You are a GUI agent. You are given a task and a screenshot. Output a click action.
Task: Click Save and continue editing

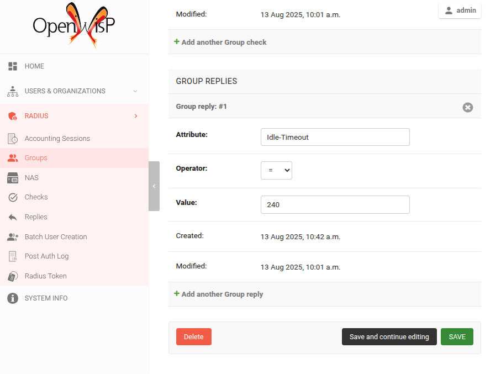tap(389, 337)
